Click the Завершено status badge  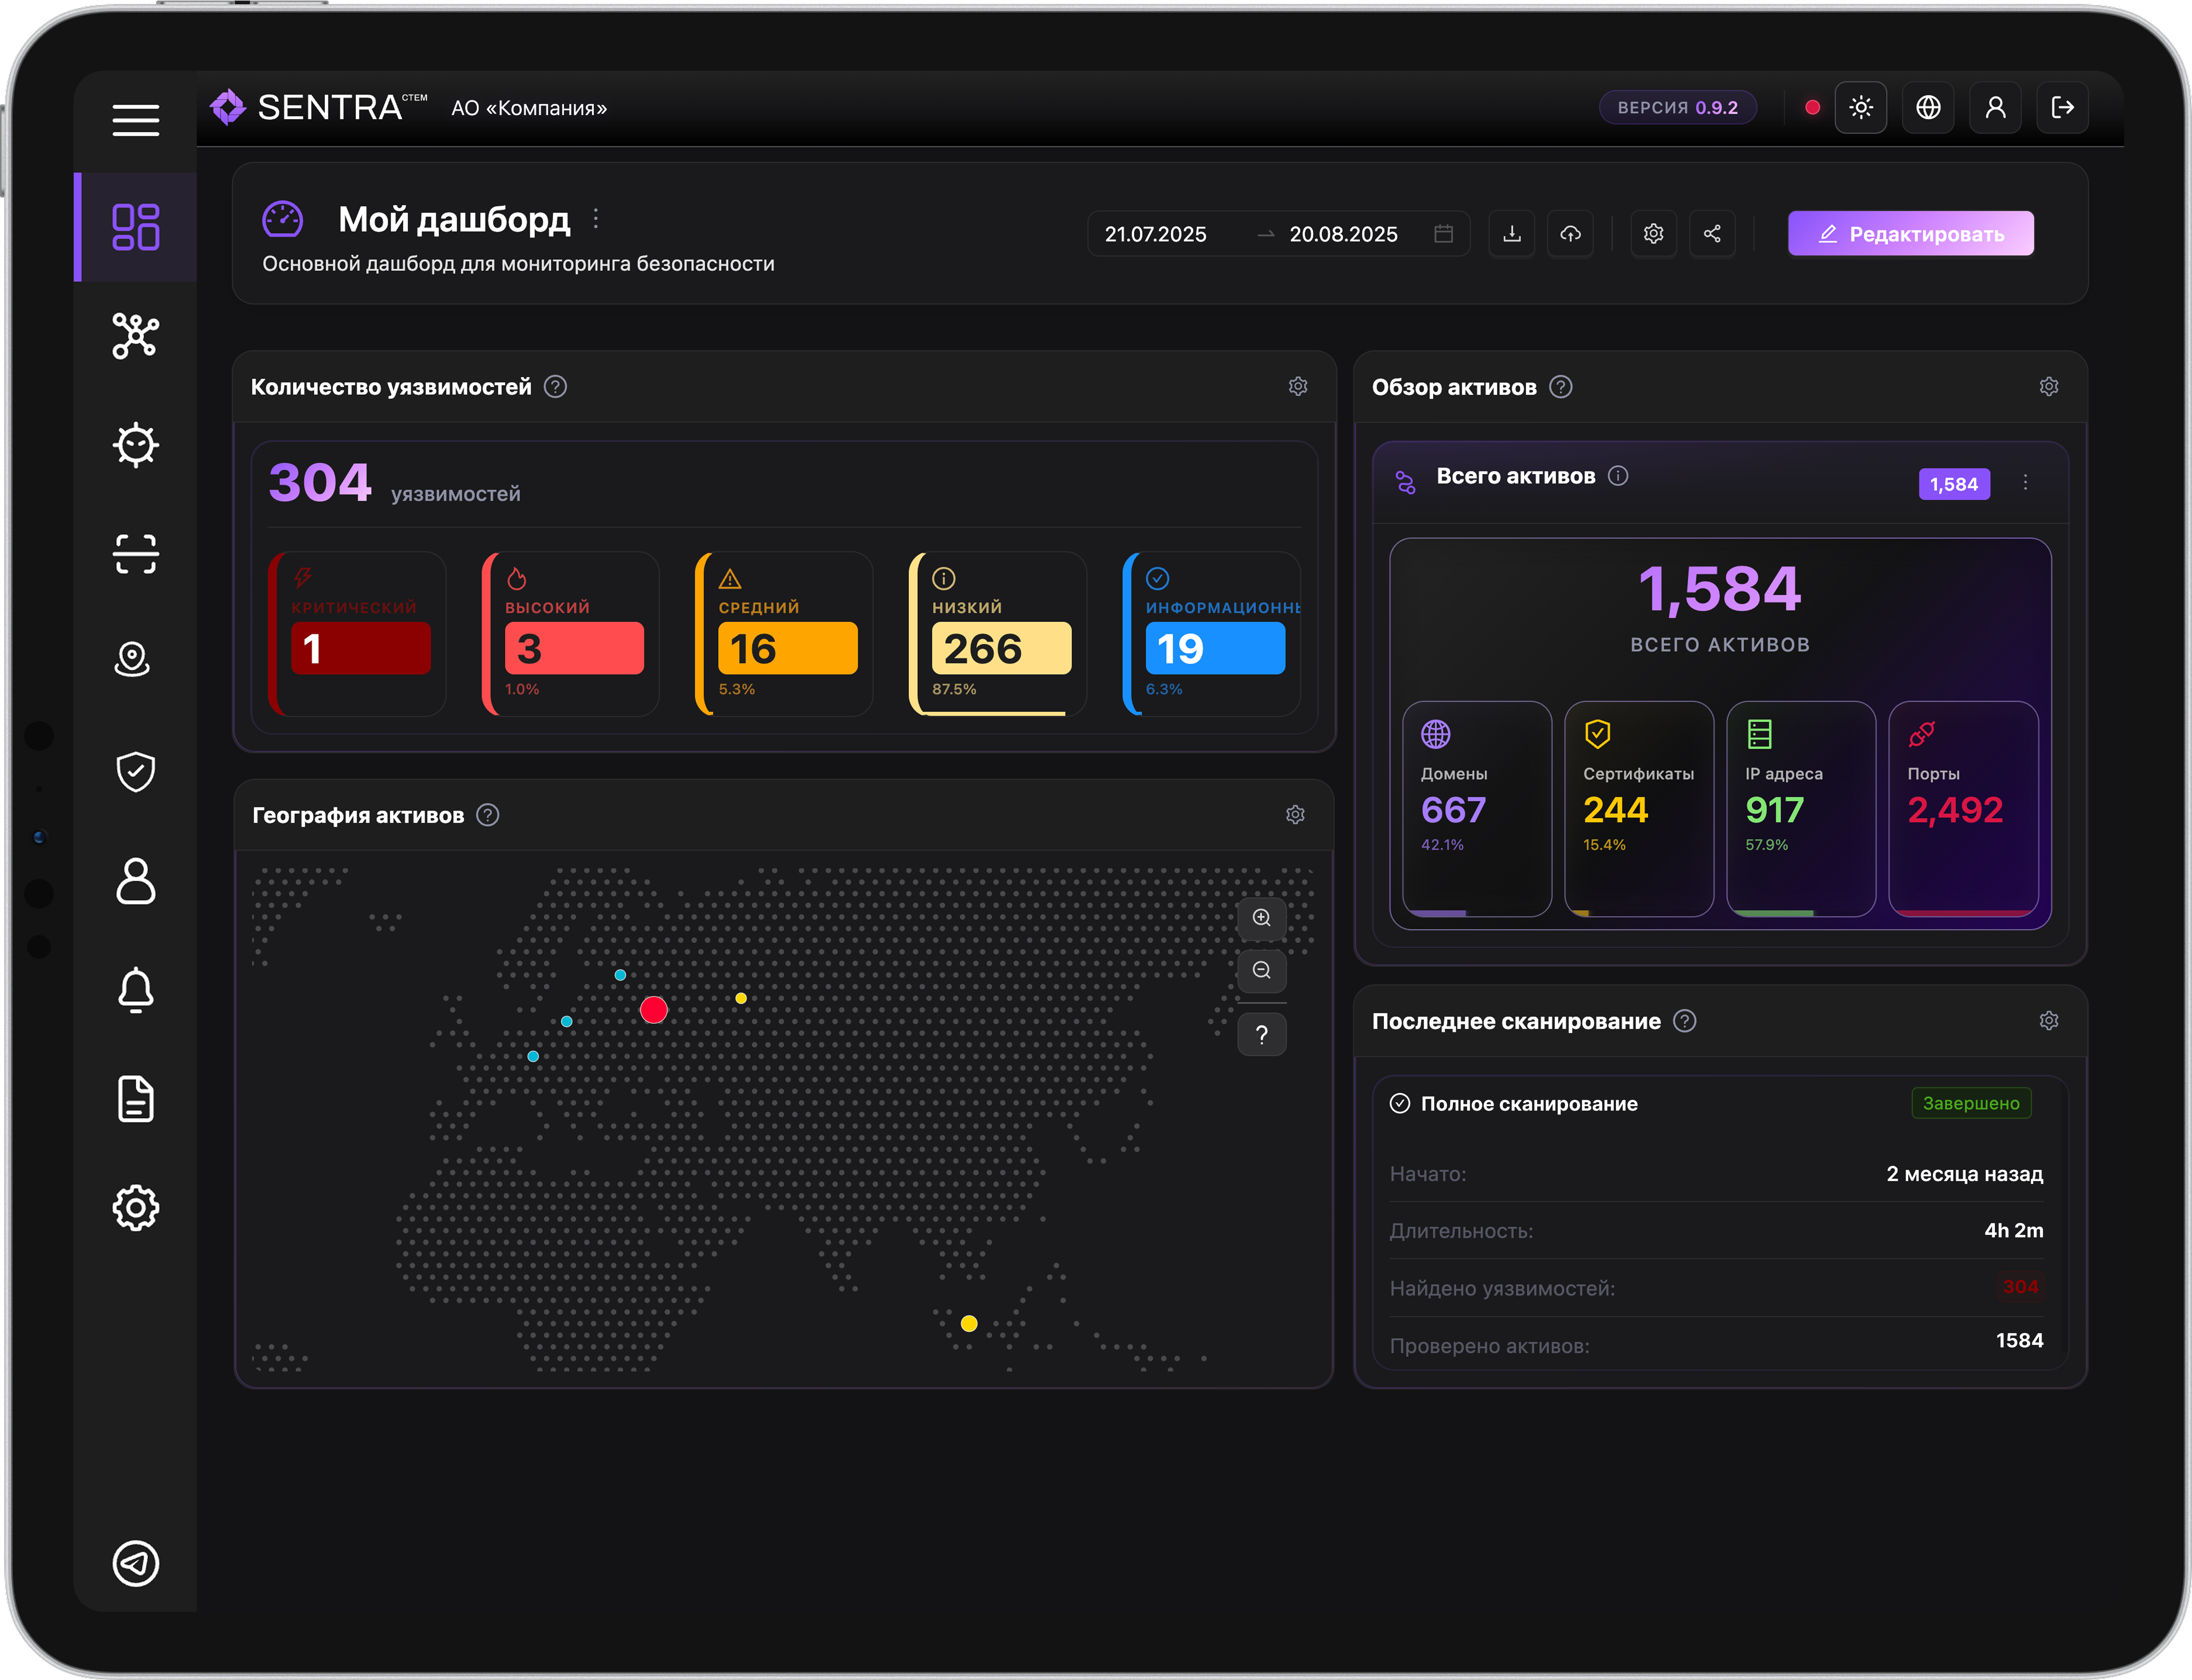coord(1971,1103)
